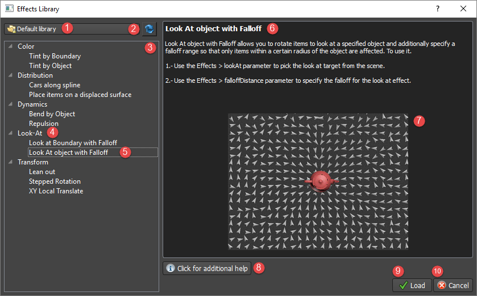
Task: Collapse the Color category
Action: [10, 46]
